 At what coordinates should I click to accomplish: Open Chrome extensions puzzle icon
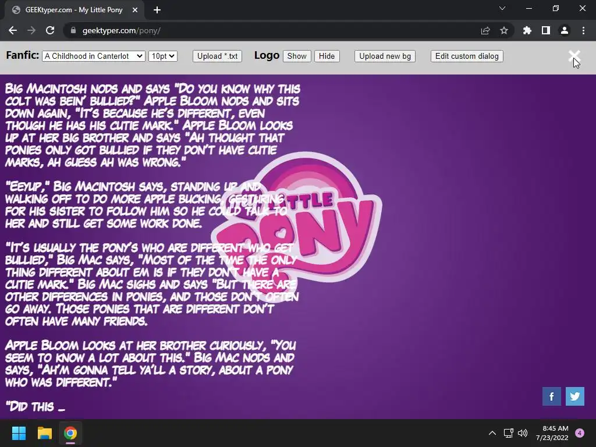click(527, 30)
